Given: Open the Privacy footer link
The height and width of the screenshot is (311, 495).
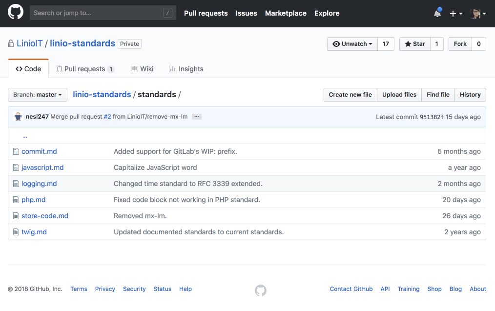Looking at the screenshot, I should (105, 289).
